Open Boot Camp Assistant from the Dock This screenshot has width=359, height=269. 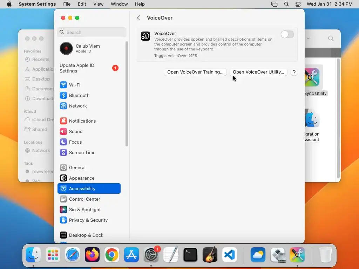[x=278, y=255]
